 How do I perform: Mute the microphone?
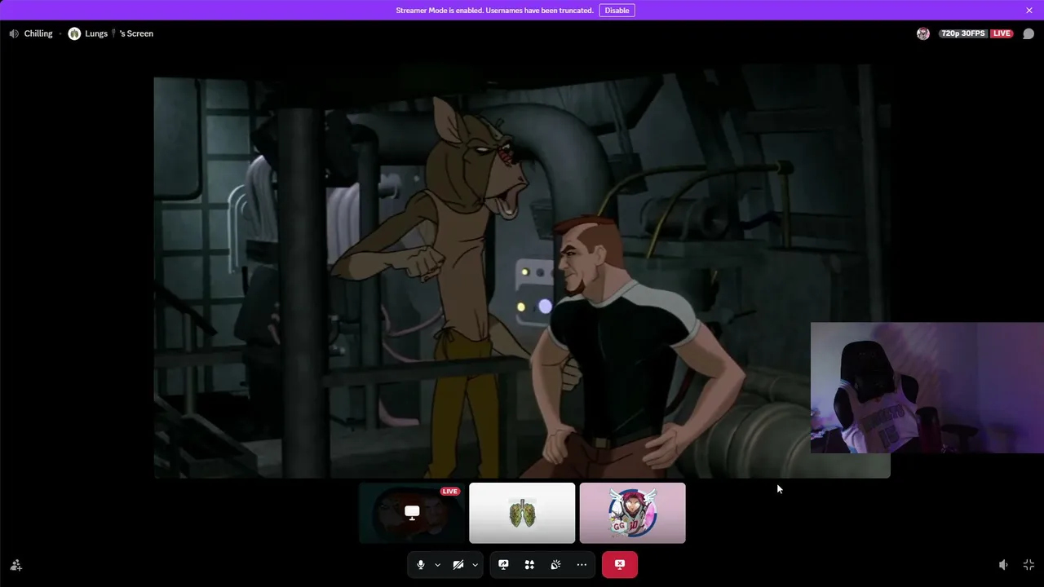point(420,564)
